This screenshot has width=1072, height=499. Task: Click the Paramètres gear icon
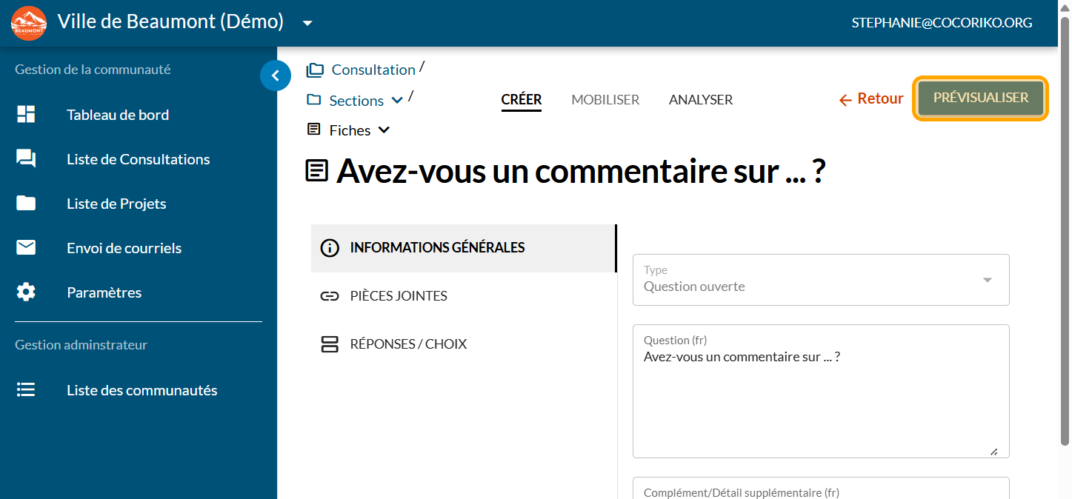pos(26,292)
